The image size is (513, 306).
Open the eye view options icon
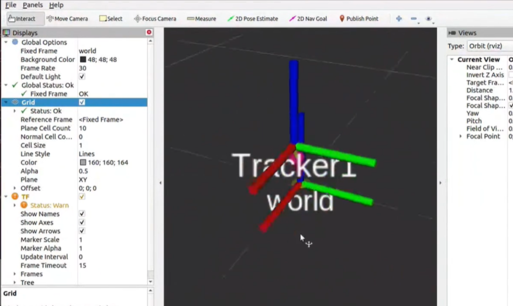tap(429, 19)
